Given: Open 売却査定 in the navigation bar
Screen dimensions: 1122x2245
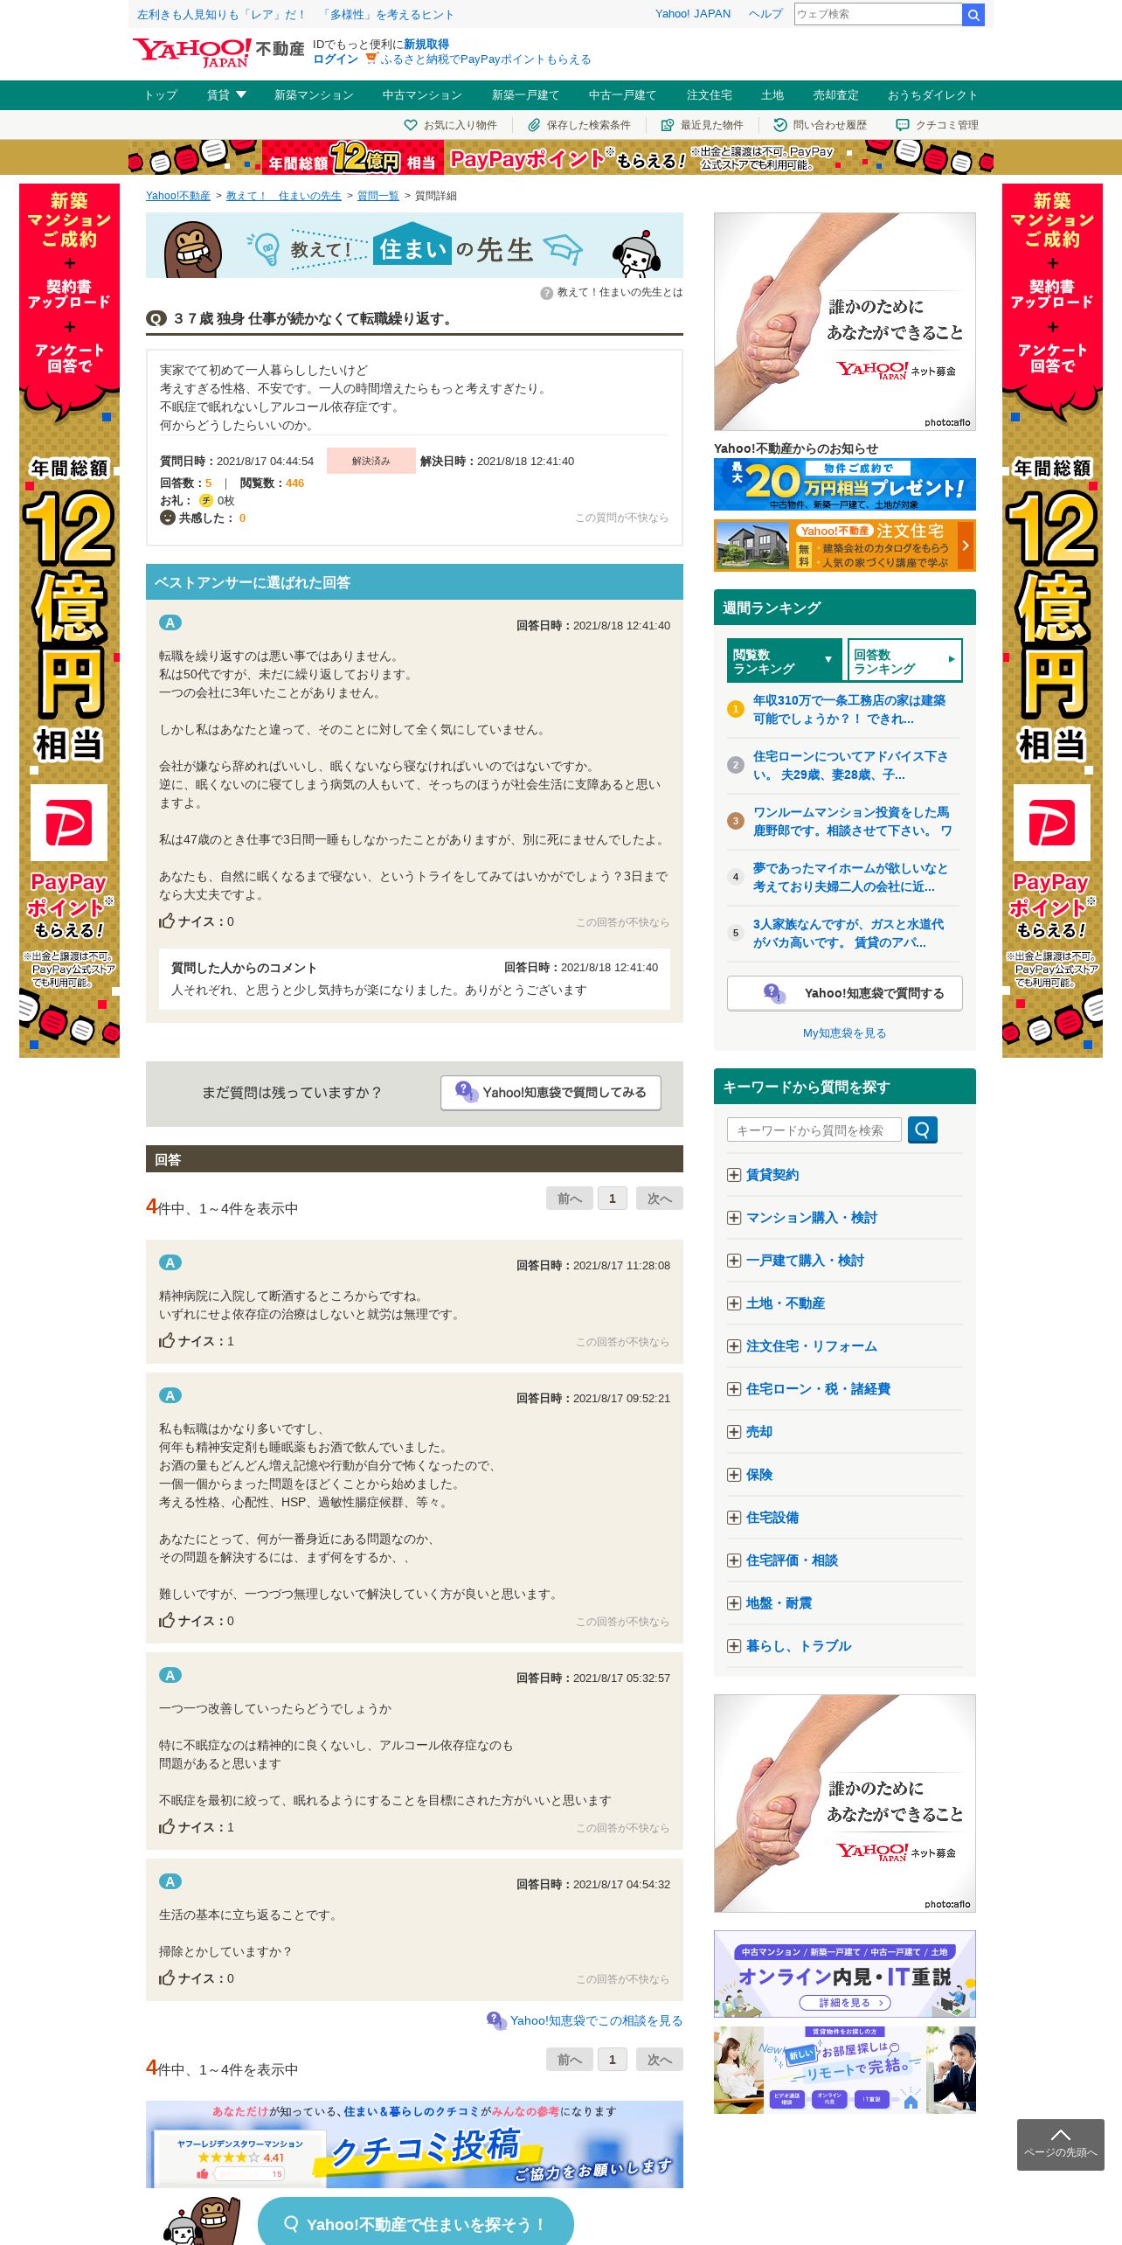Looking at the screenshot, I should (x=836, y=95).
